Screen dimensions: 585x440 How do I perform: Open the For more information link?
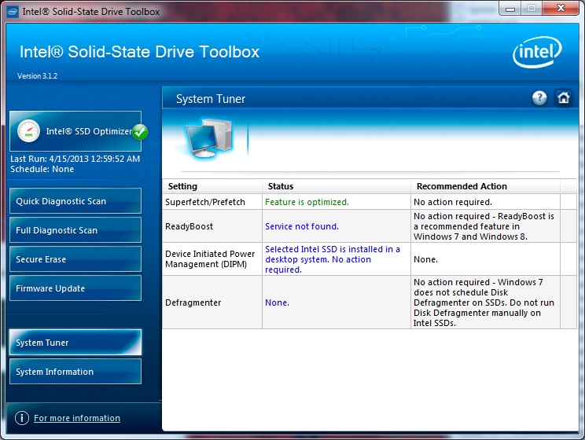(x=77, y=418)
